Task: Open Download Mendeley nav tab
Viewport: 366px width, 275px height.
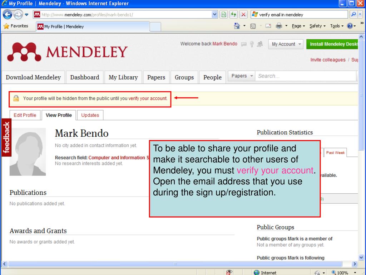Action: tap(33, 77)
